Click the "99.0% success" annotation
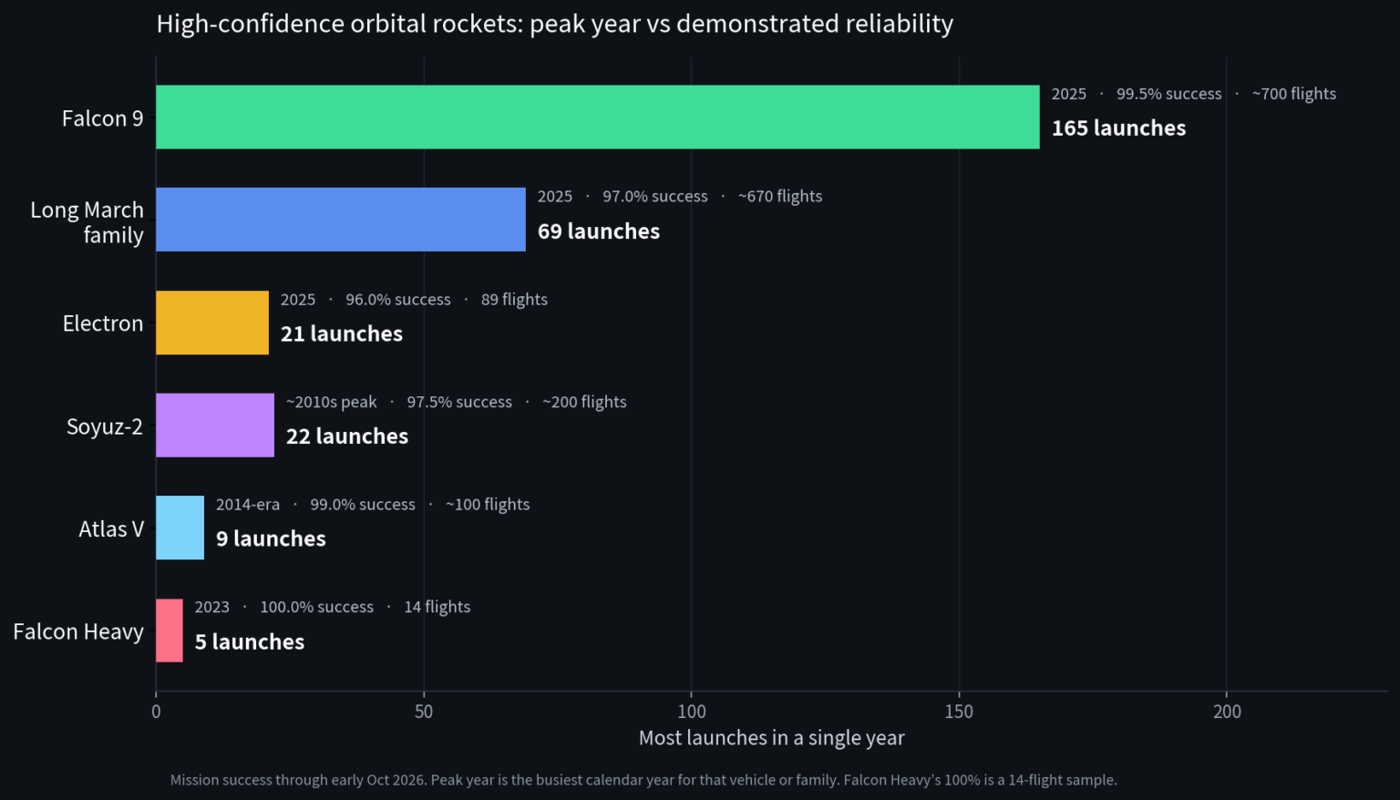Screen dimensions: 1400x800 click(363, 505)
